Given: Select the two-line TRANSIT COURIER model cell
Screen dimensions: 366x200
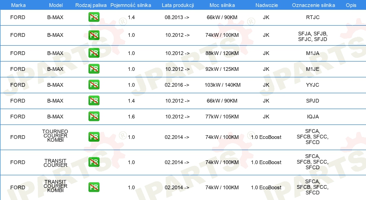Looking at the screenshot, I should point(55,163).
